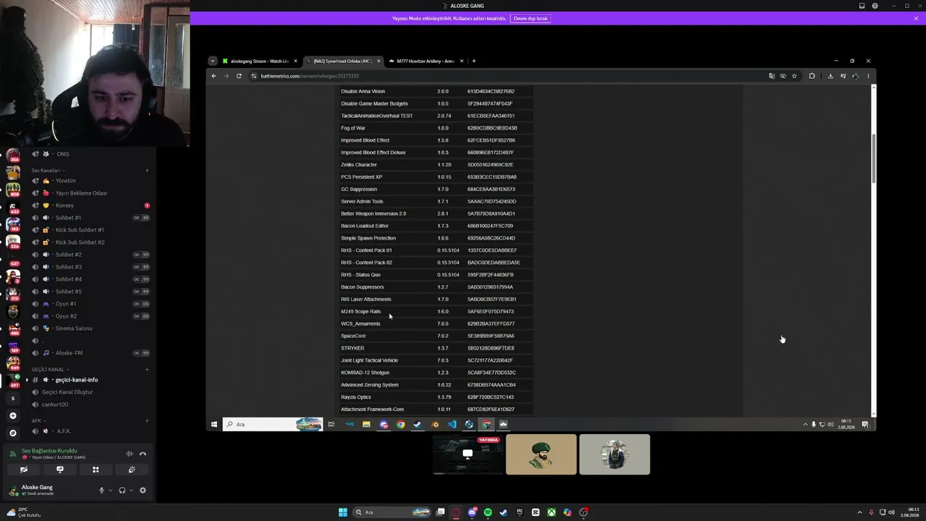Select the SpearHead Orlivka UHC tab
The height and width of the screenshot is (521, 926).
(x=342, y=61)
